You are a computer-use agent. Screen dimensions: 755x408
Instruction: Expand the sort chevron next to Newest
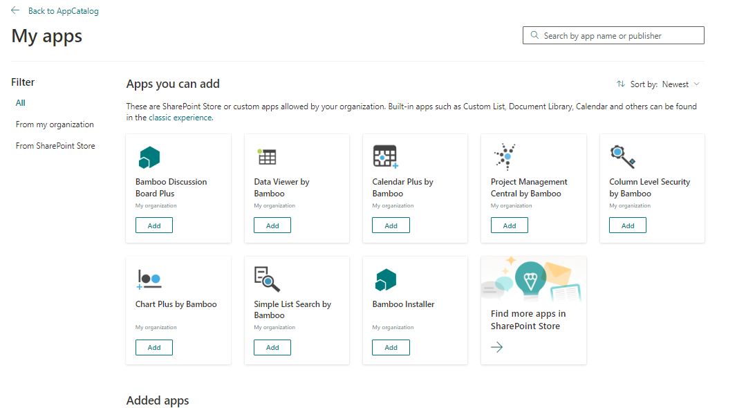pyautogui.click(x=696, y=84)
